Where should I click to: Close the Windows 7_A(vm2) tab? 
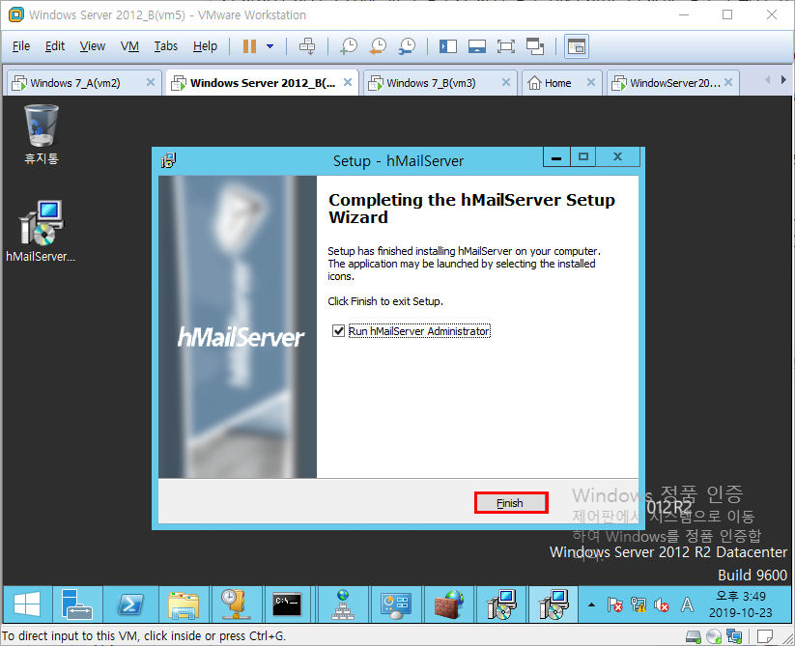pos(151,82)
